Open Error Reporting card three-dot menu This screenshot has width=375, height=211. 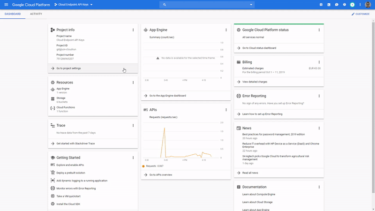[x=319, y=96]
